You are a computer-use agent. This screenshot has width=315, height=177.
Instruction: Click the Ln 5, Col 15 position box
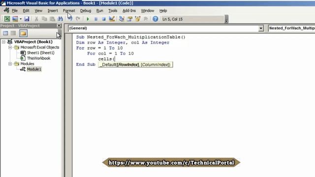(x=192, y=19)
